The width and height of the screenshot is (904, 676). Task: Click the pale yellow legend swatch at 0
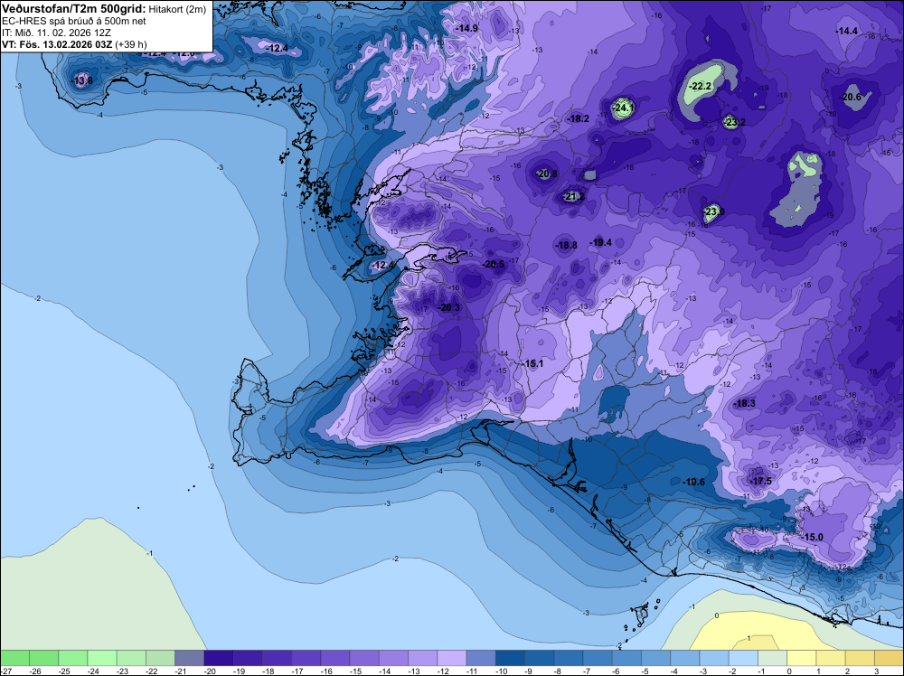pyautogui.click(x=802, y=658)
